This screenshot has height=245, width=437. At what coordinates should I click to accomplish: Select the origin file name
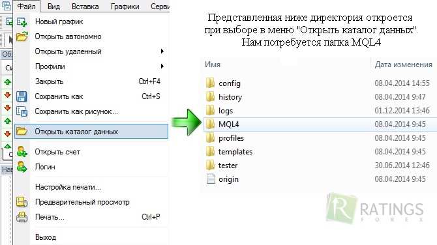pyautogui.click(x=228, y=179)
